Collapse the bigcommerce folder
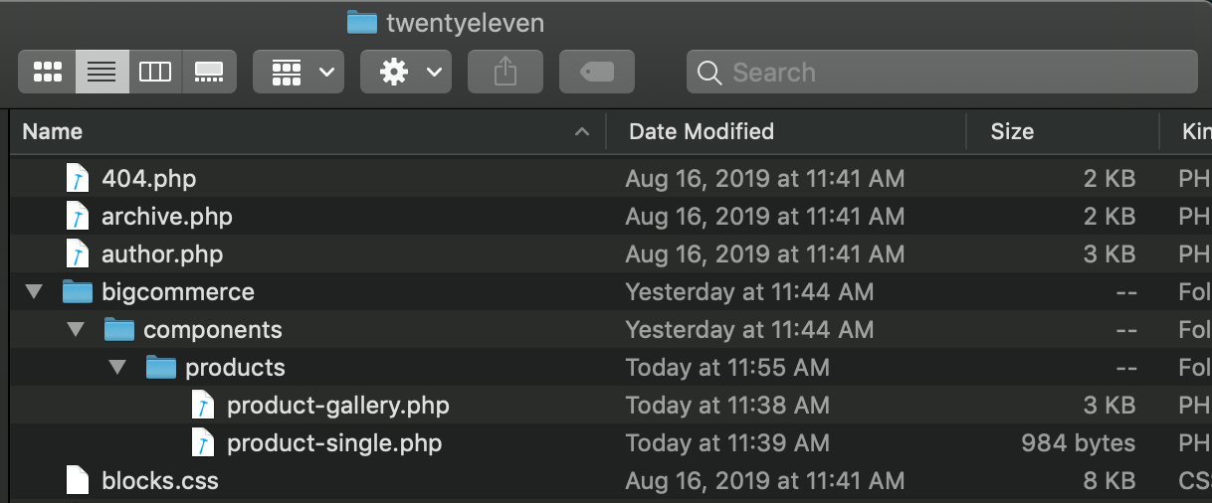Image resolution: width=1212 pixels, height=503 pixels. (35, 292)
